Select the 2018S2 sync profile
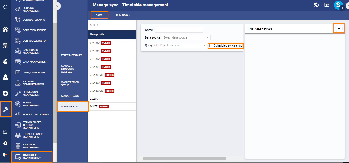349x163 pixels. point(112,43)
